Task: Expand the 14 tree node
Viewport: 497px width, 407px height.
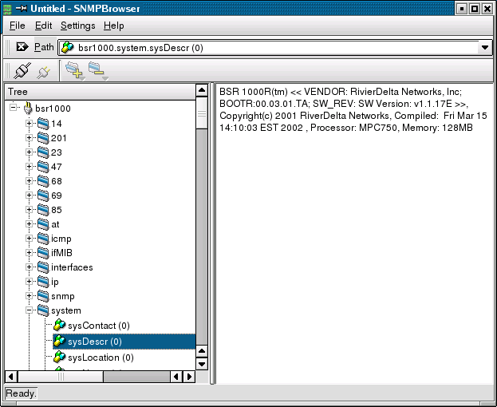Action: [x=29, y=124]
